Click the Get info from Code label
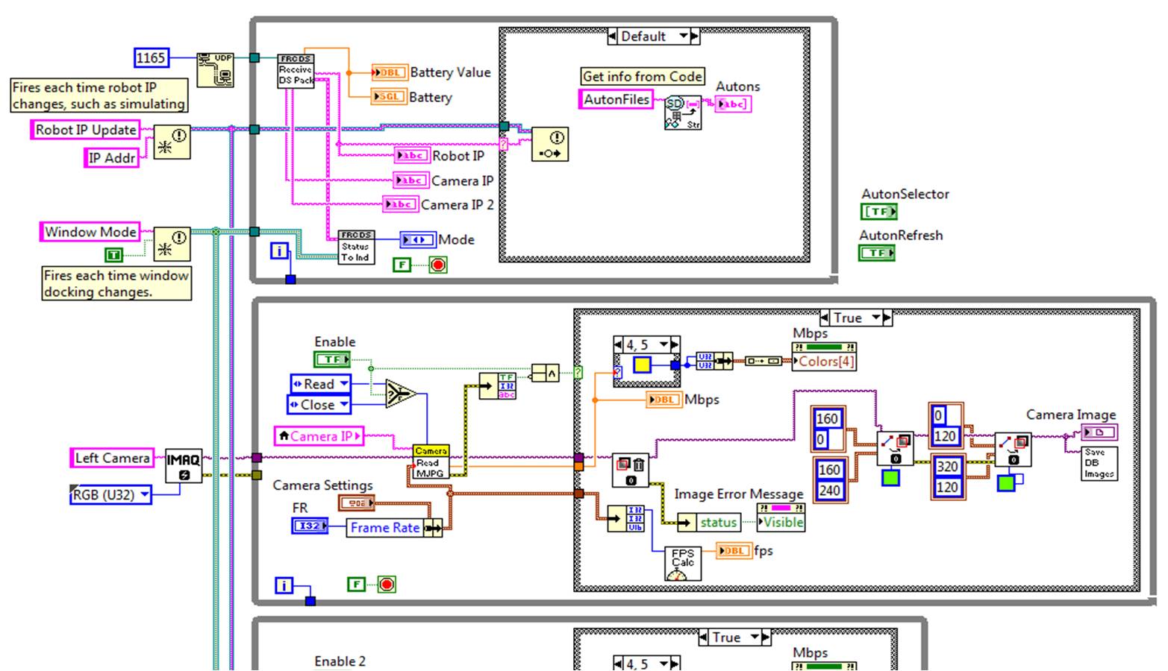1168x671 pixels. coord(643,76)
